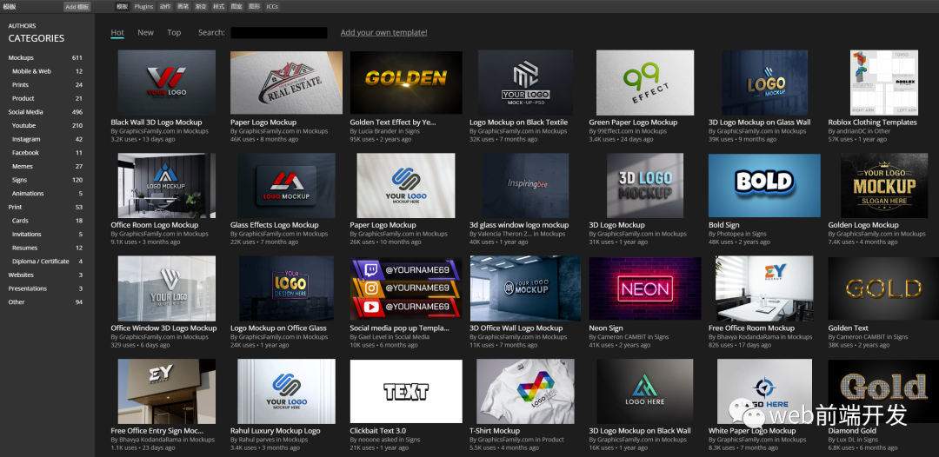Screen dimensions: 939x457
Task: Select the Other category
Action: point(45,302)
